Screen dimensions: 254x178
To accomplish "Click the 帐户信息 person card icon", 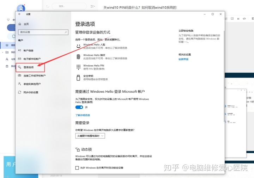I will 20,50.
